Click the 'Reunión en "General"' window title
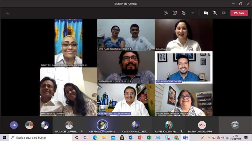The height and width of the screenshot is (141, 252). click(126, 4)
